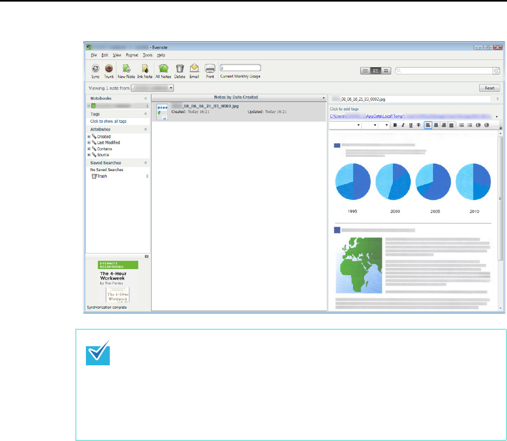507x441 pixels.
Task: Toggle italic formatting in note editor
Action: [x=403, y=125]
